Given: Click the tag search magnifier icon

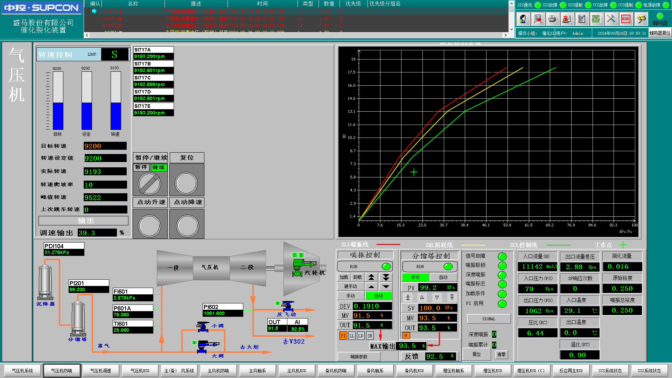Looking at the screenshot, I should click(641, 19).
